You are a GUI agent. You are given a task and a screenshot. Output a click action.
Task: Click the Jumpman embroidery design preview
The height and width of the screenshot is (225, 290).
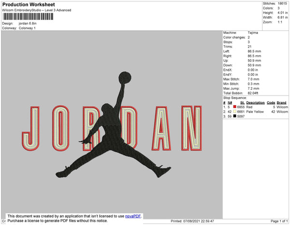(112, 125)
